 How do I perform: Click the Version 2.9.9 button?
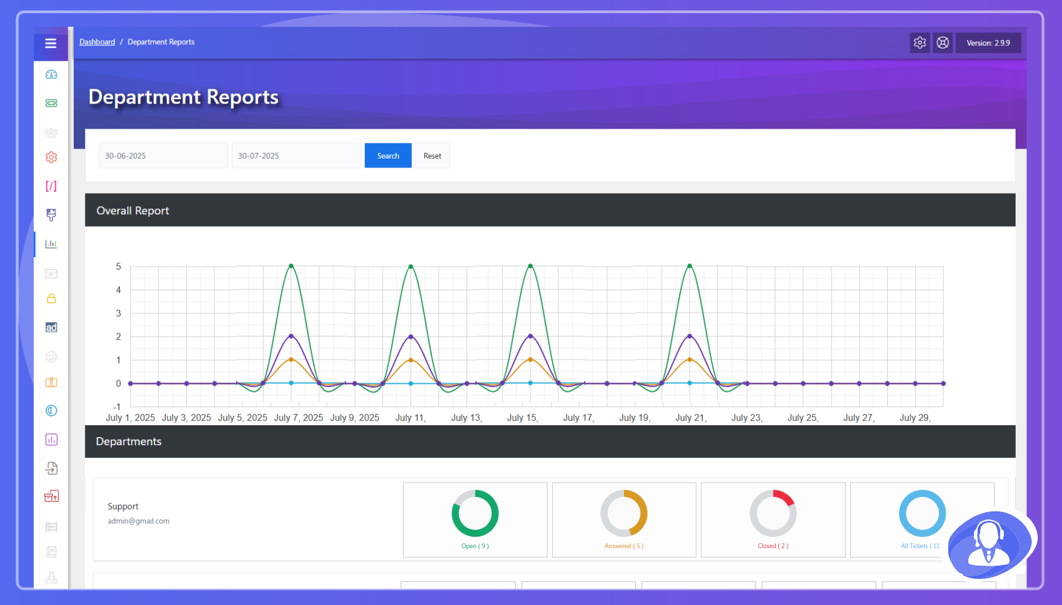click(988, 42)
